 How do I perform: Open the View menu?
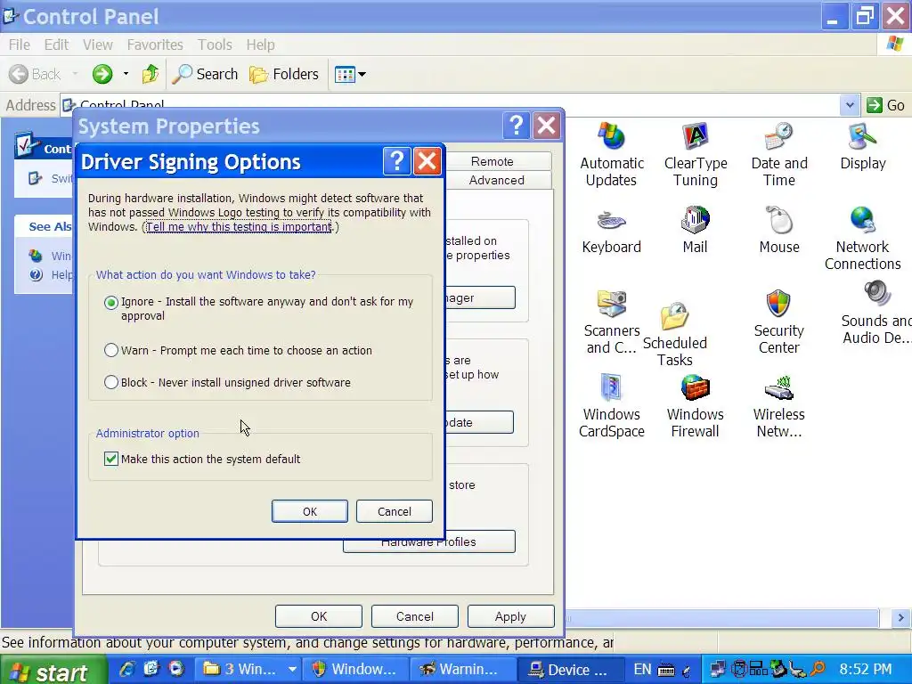(x=98, y=45)
